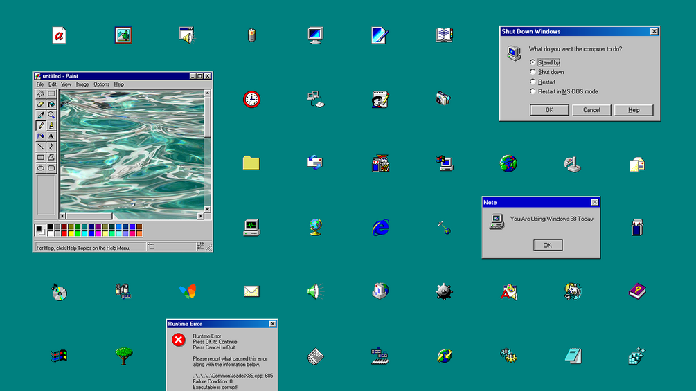Open the Internet Explorer desktop icon
The image size is (696, 391).
coord(380,228)
